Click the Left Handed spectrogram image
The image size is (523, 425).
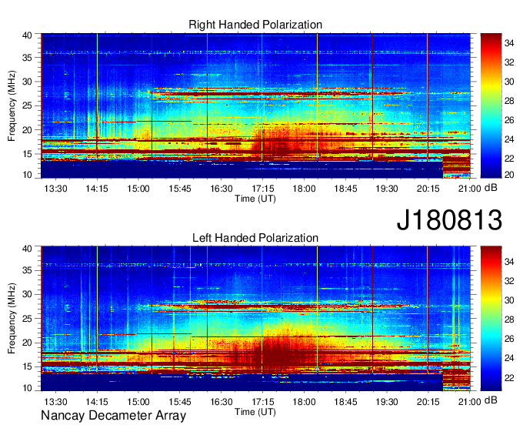(x=255, y=319)
